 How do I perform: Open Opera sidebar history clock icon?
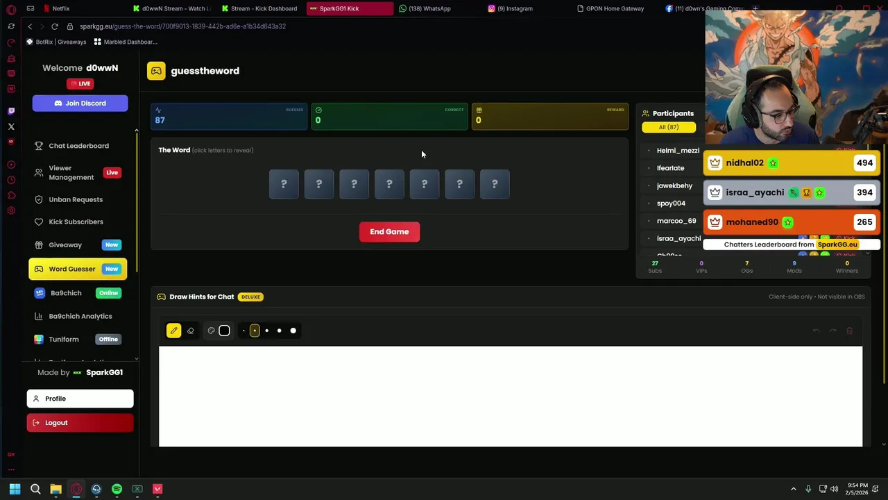click(11, 180)
